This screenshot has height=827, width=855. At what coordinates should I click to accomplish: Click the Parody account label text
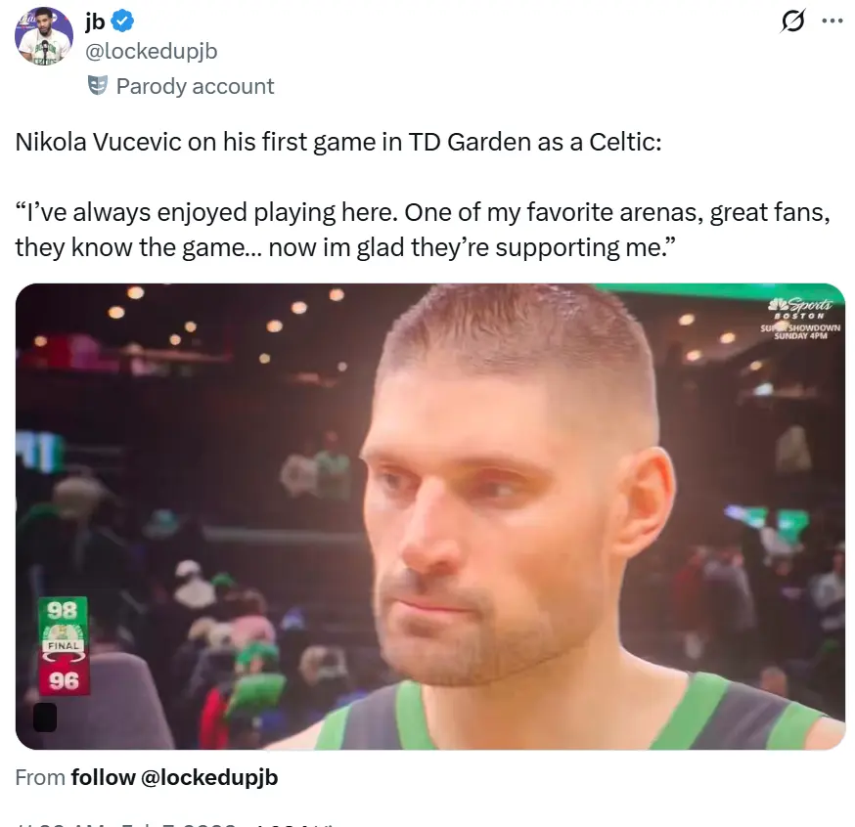pos(195,86)
